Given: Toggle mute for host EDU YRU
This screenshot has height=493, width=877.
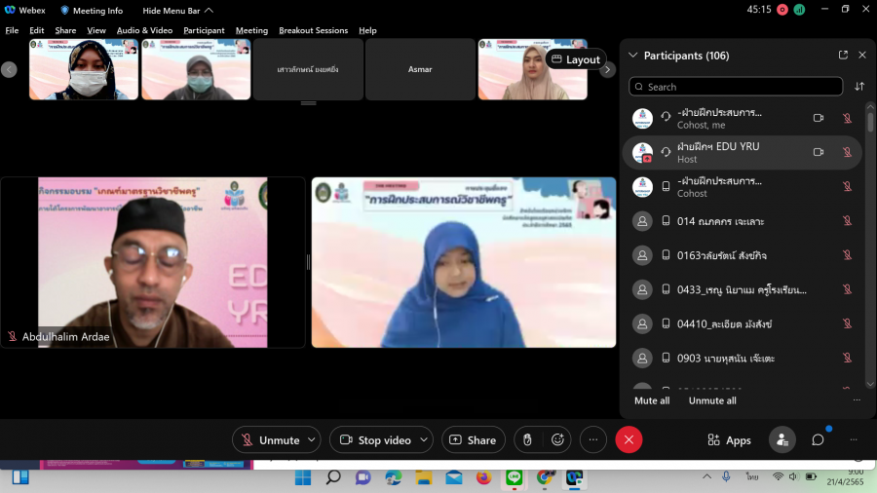Looking at the screenshot, I should [846, 152].
